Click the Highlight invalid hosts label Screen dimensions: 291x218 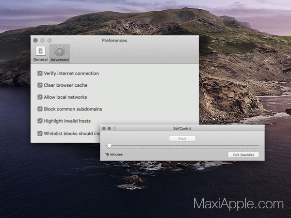(67, 121)
